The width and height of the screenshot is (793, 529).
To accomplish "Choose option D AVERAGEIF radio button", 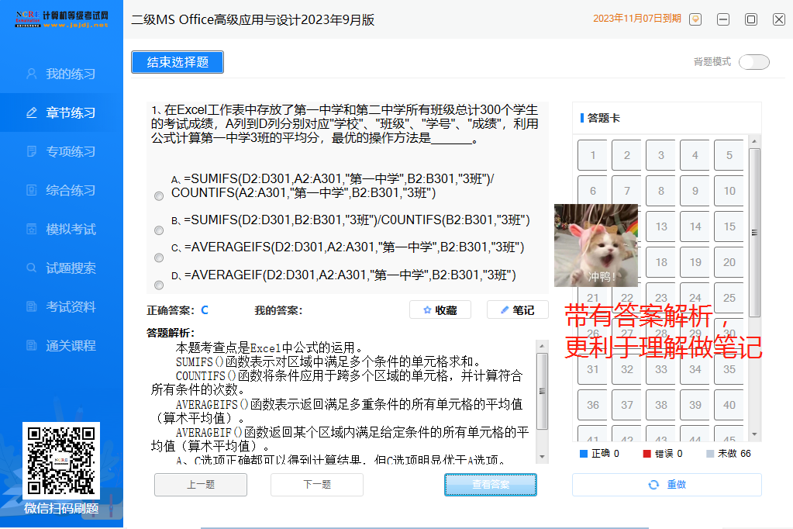I will pyautogui.click(x=159, y=285).
